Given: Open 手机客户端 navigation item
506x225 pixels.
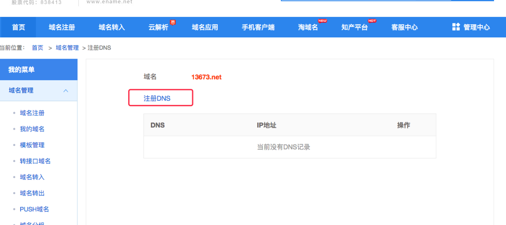Looking at the screenshot, I should click(258, 27).
